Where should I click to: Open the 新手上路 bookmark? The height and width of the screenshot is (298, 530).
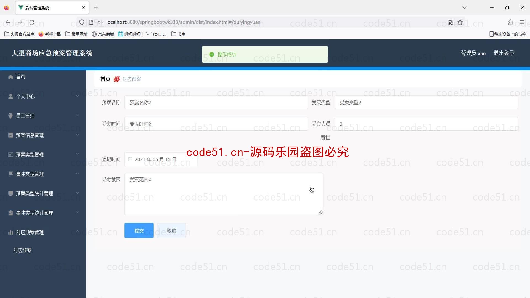[50, 34]
